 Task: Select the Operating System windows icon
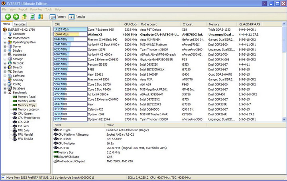click(10, 42)
